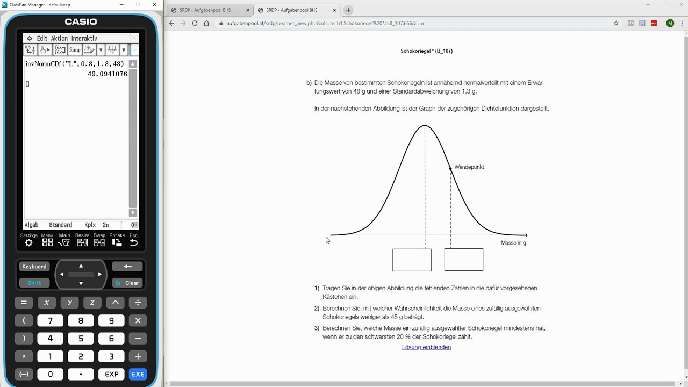Click the result 49.0941076

(107, 74)
